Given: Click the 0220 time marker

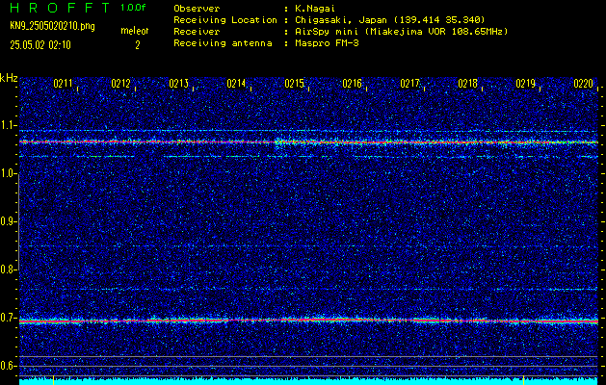Looking at the screenshot, I should pos(583,84).
